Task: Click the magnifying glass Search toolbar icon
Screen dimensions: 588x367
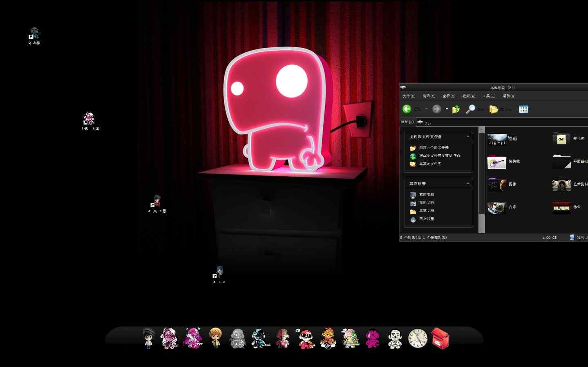Action: (x=471, y=109)
